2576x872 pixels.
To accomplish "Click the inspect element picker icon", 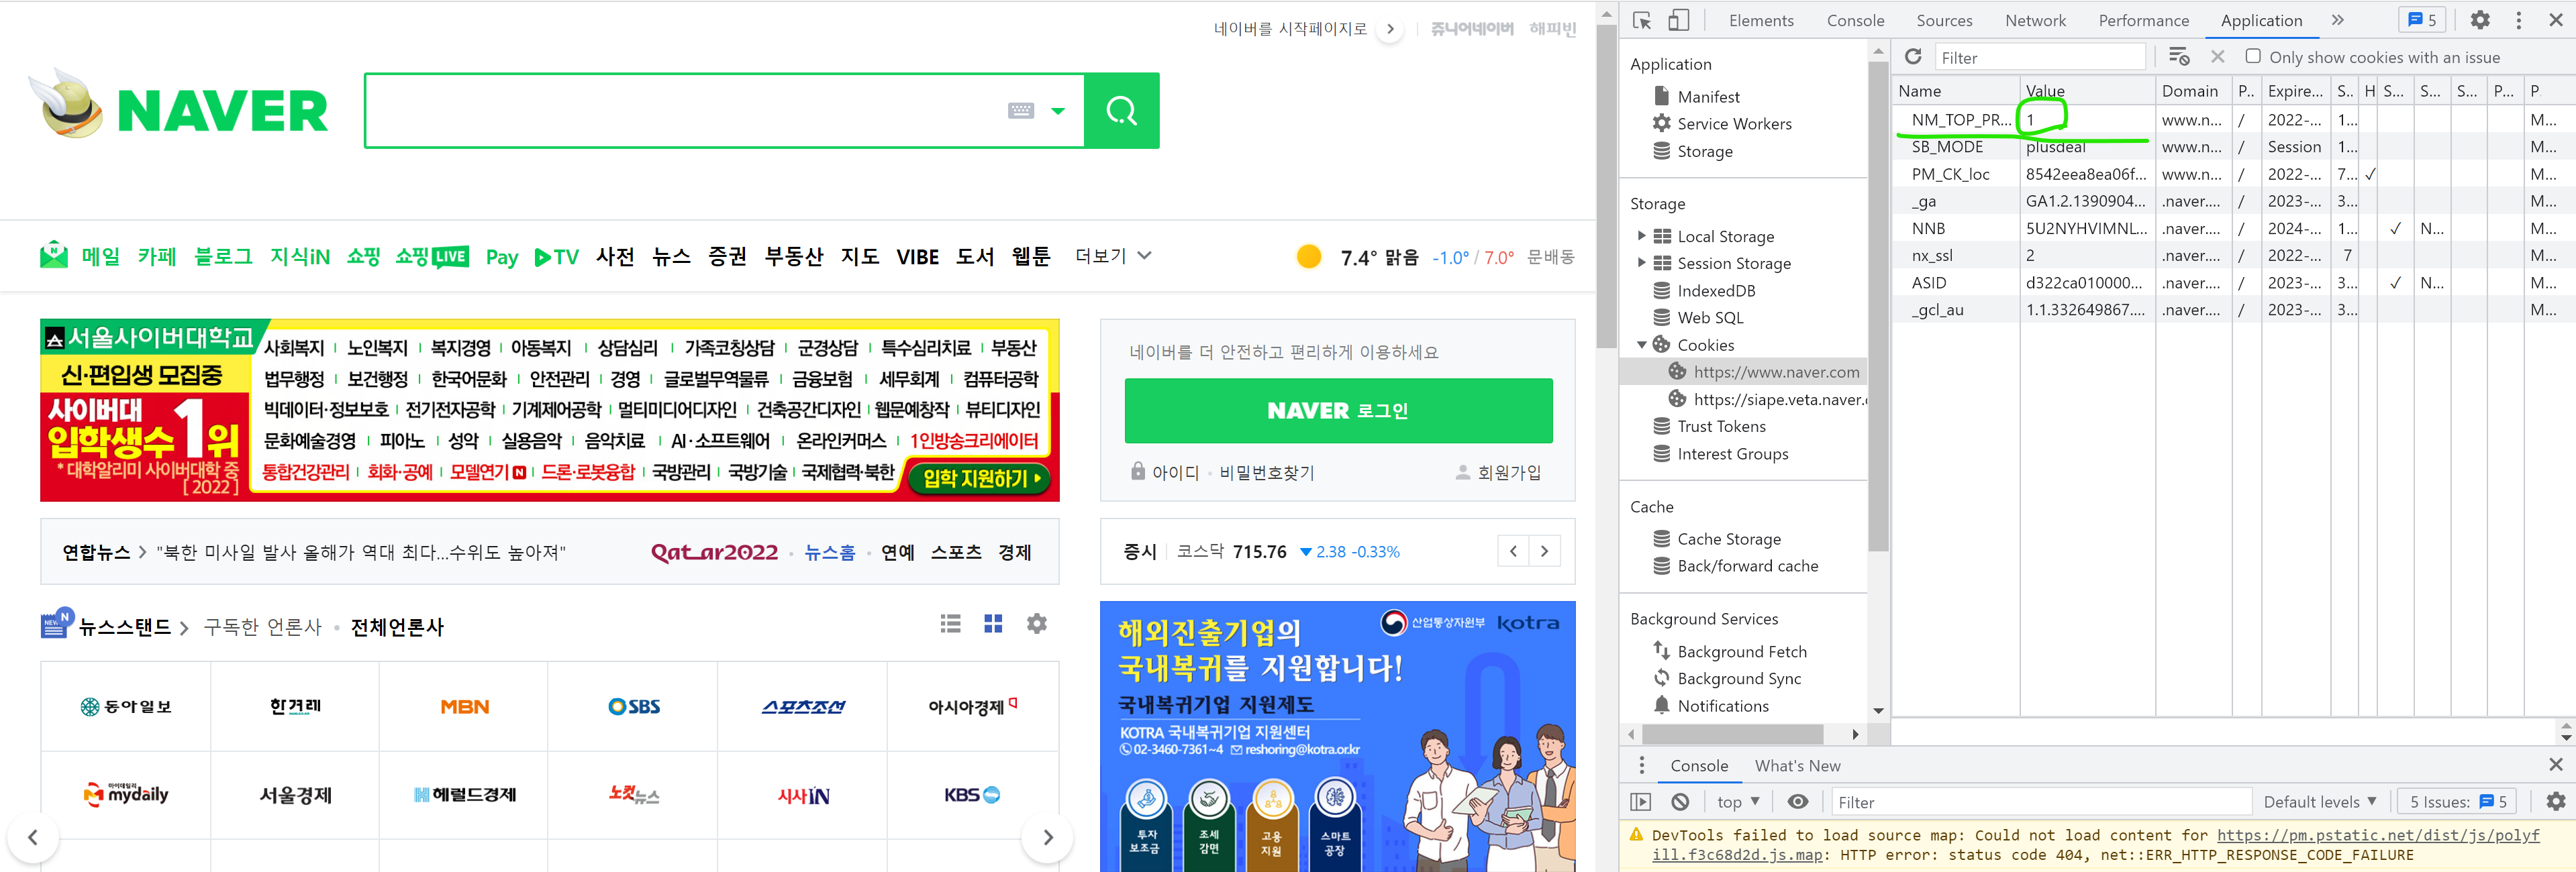I will click(x=1642, y=20).
